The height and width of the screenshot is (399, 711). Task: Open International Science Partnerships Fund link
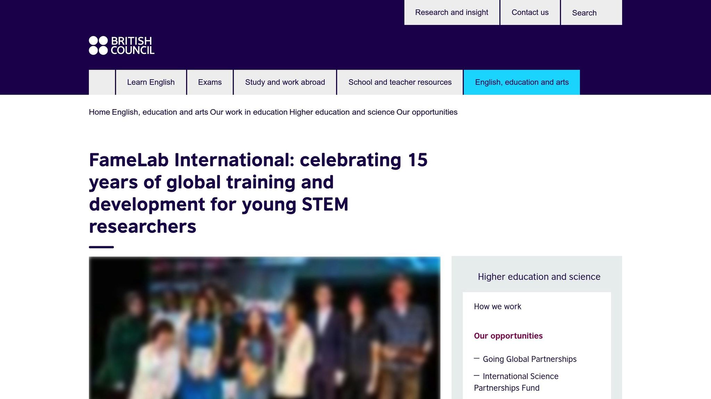click(x=516, y=382)
